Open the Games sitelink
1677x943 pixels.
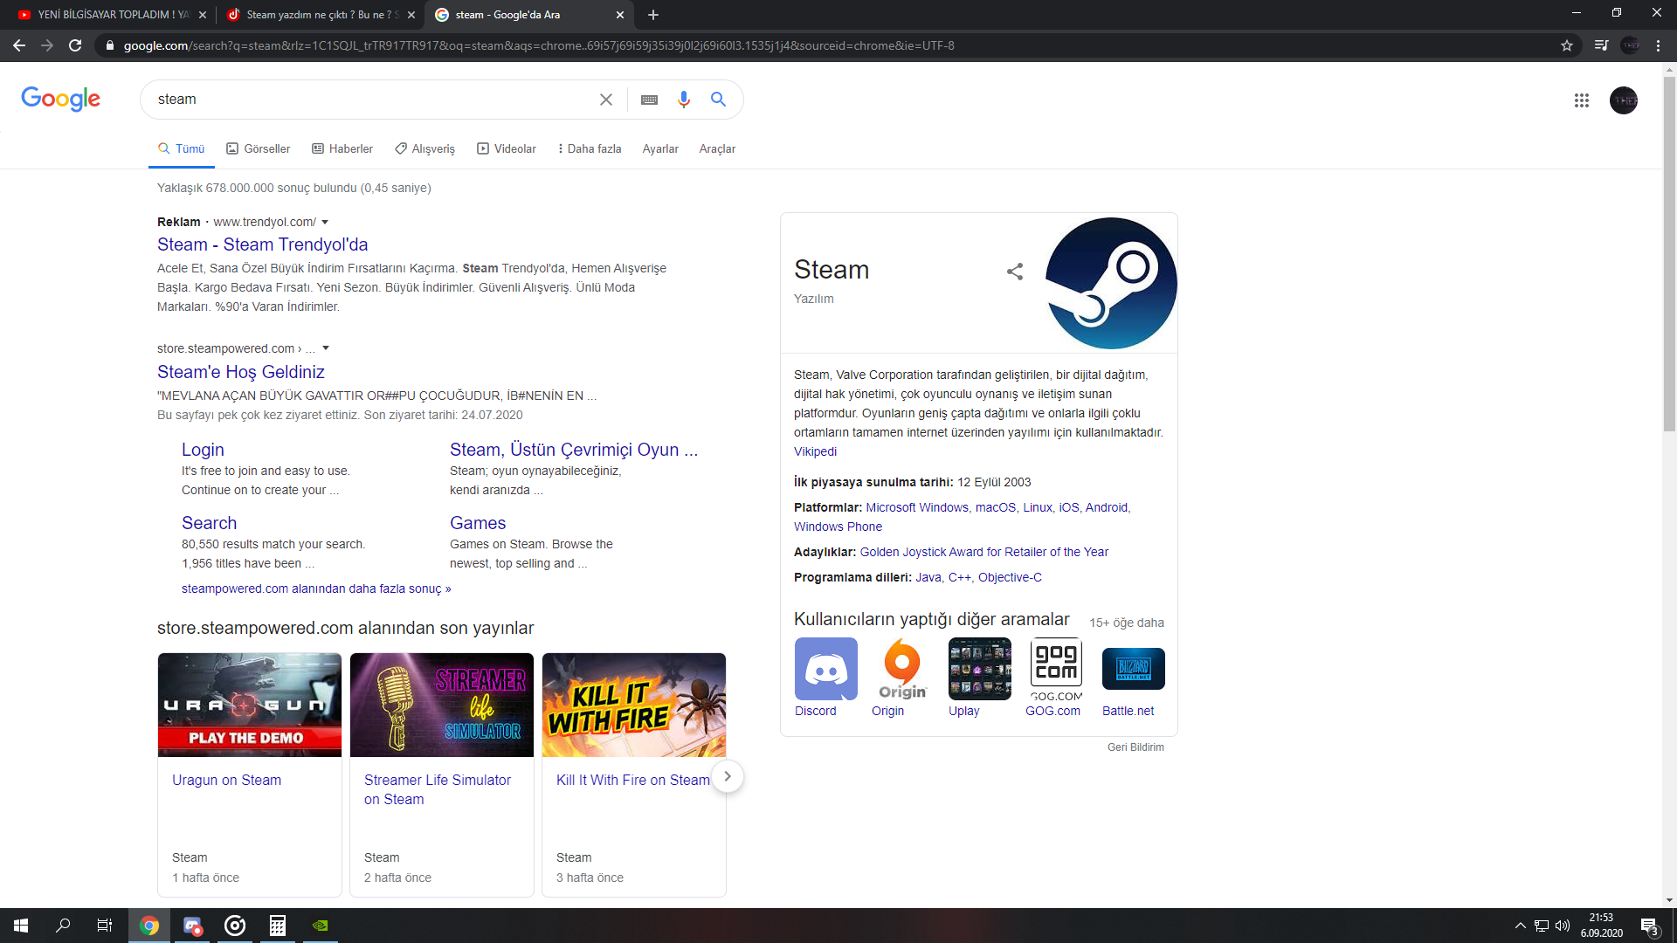point(478,523)
